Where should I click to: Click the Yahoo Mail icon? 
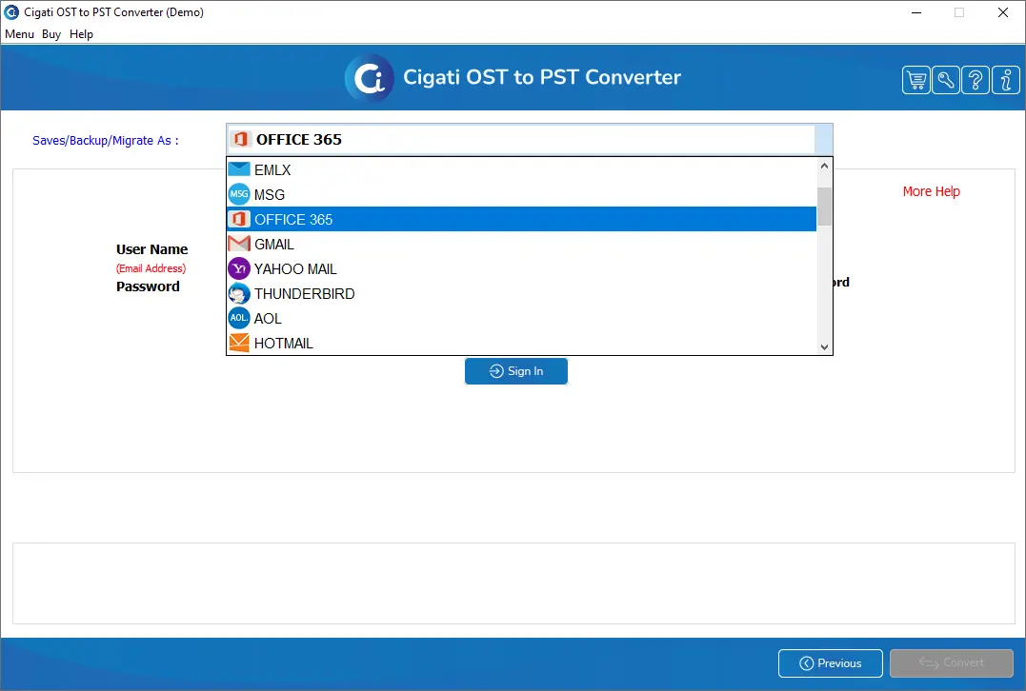[239, 268]
